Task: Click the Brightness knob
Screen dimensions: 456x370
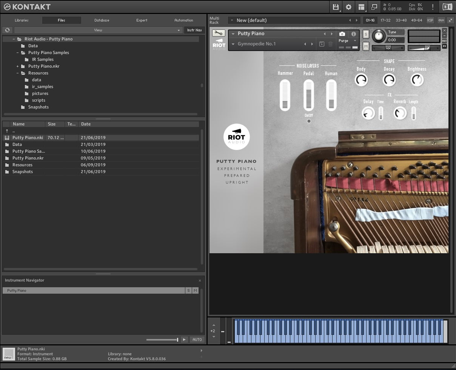Action: 417,80
